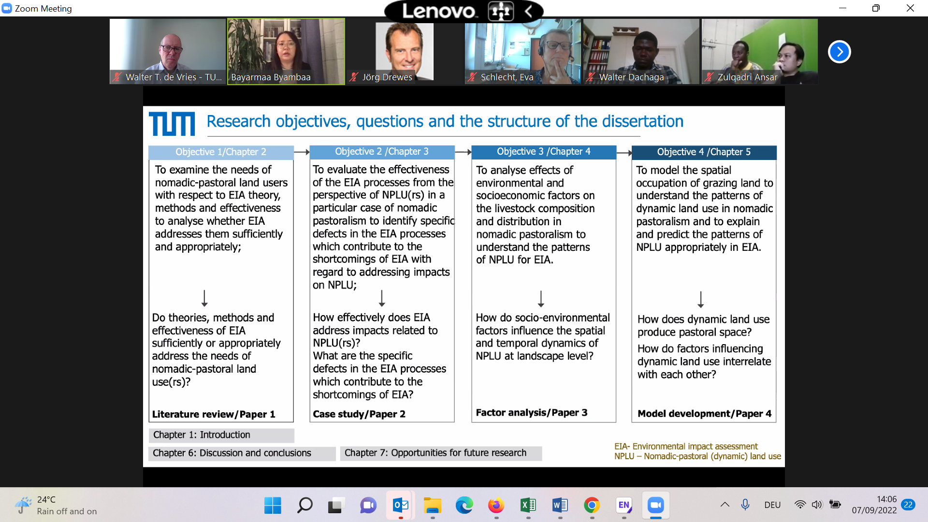Open the Teams Chat taskbar icon
The image size is (928, 522).
[x=368, y=506]
